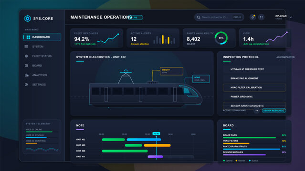Click the cyan NODE sync callout box

click(x=201, y=79)
